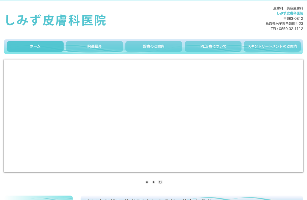The width and height of the screenshot is (307, 200).
Task: Select the 診療のご案内 menu item
Action: [x=154, y=47]
